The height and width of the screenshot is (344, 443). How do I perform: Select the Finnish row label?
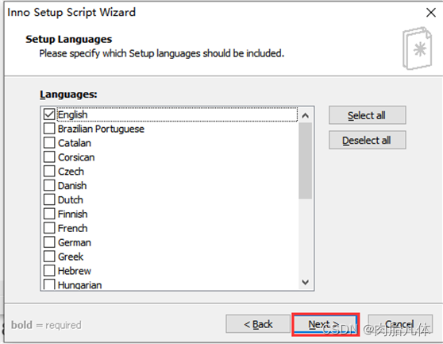pyautogui.click(x=72, y=214)
